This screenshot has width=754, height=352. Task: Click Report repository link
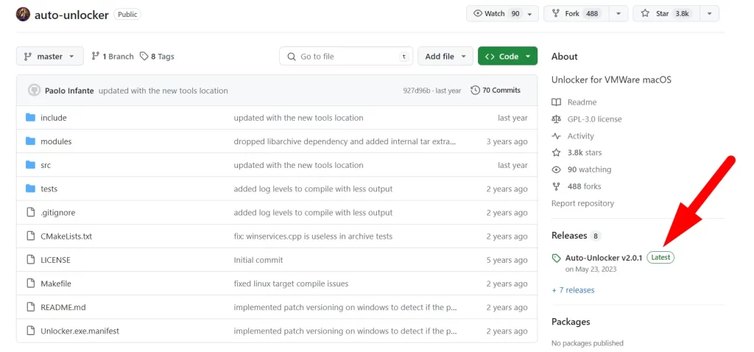tap(583, 203)
